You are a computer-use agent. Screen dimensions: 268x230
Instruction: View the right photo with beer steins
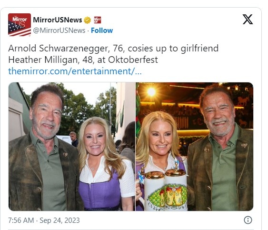195,147
